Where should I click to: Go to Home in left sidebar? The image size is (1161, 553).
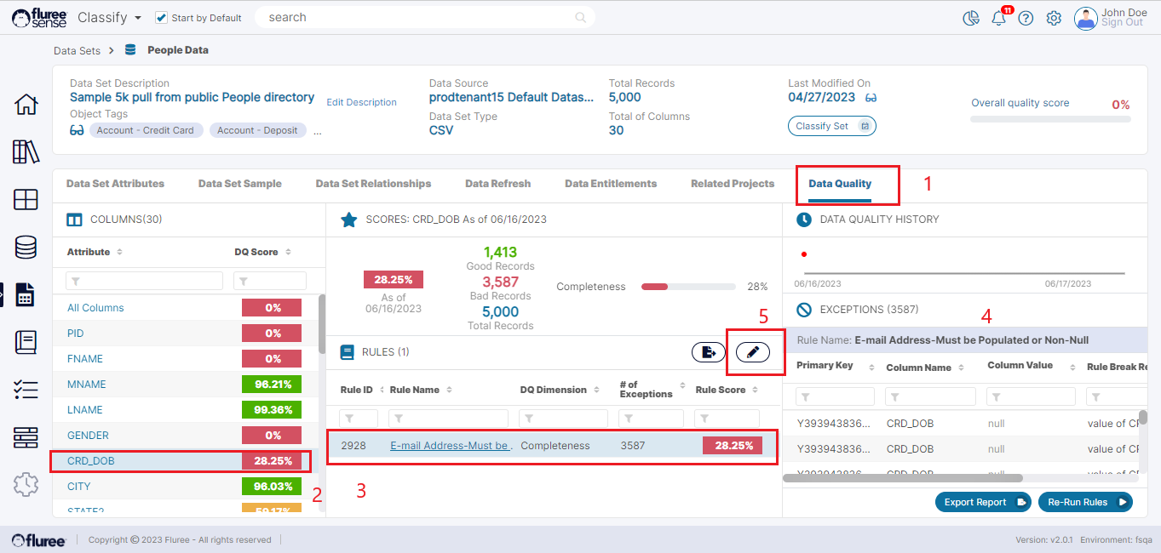pos(26,105)
